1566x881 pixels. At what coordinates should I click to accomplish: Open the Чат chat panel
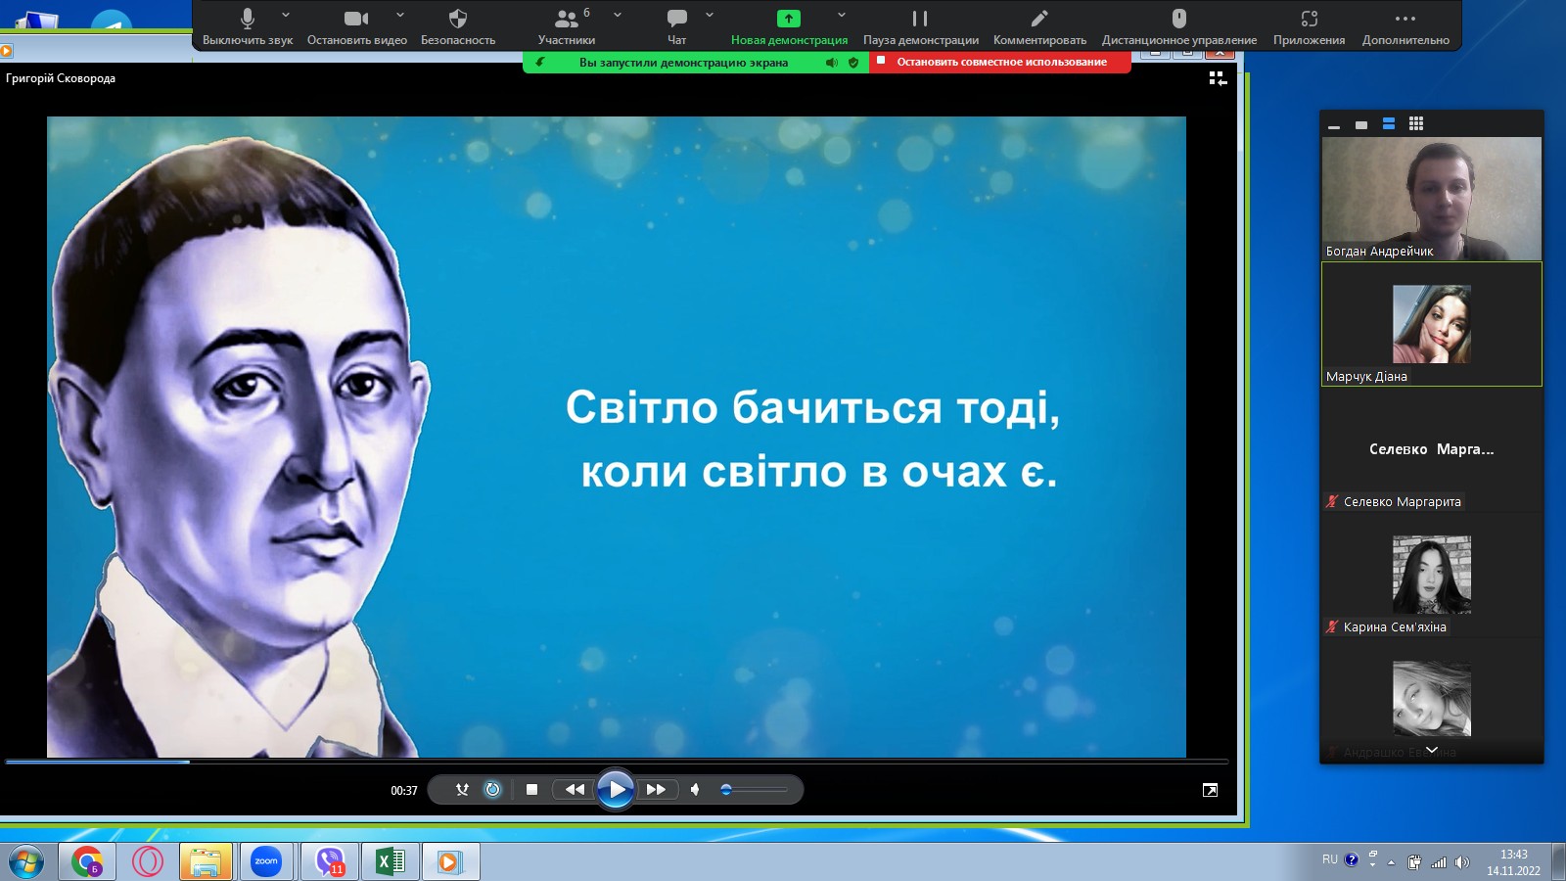(676, 26)
